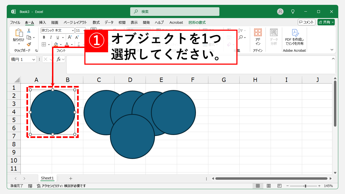The width and height of the screenshot is (345, 194).
Task: Click the macro recording icon in status bar
Action: coord(30,186)
